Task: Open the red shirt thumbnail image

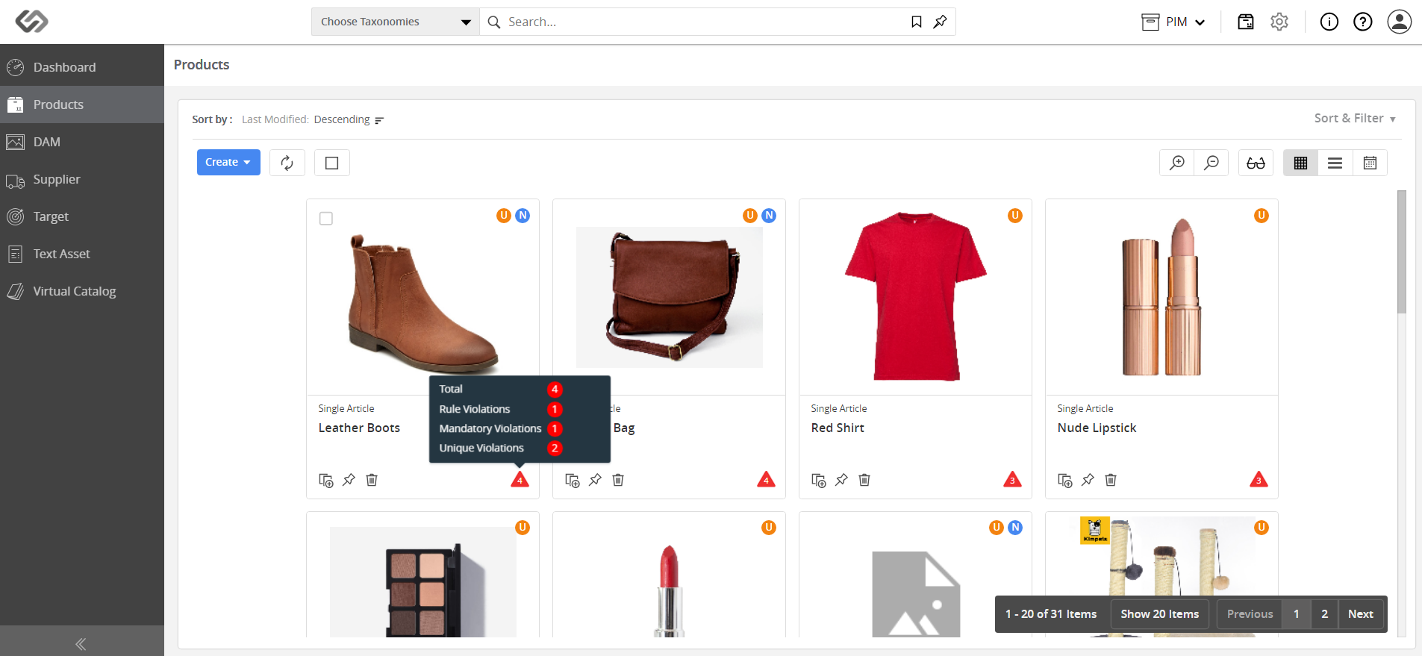Action: (x=916, y=296)
